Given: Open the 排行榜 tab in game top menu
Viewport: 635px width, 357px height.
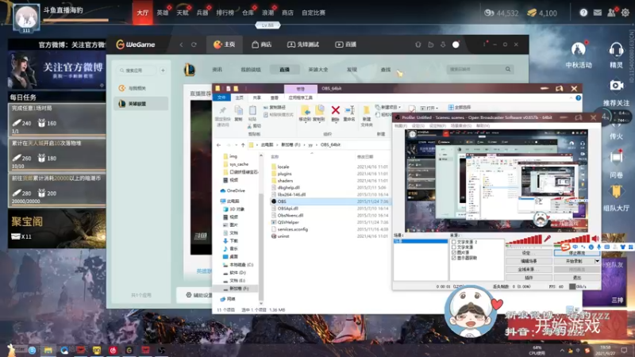Looking at the screenshot, I should coord(225,13).
